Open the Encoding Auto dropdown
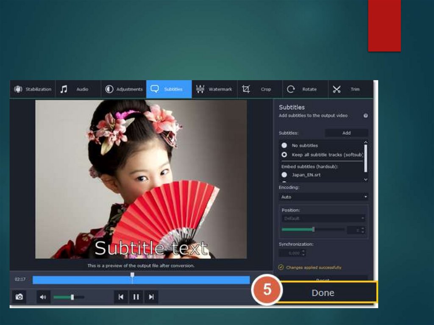This screenshot has width=434, height=325. click(x=323, y=197)
